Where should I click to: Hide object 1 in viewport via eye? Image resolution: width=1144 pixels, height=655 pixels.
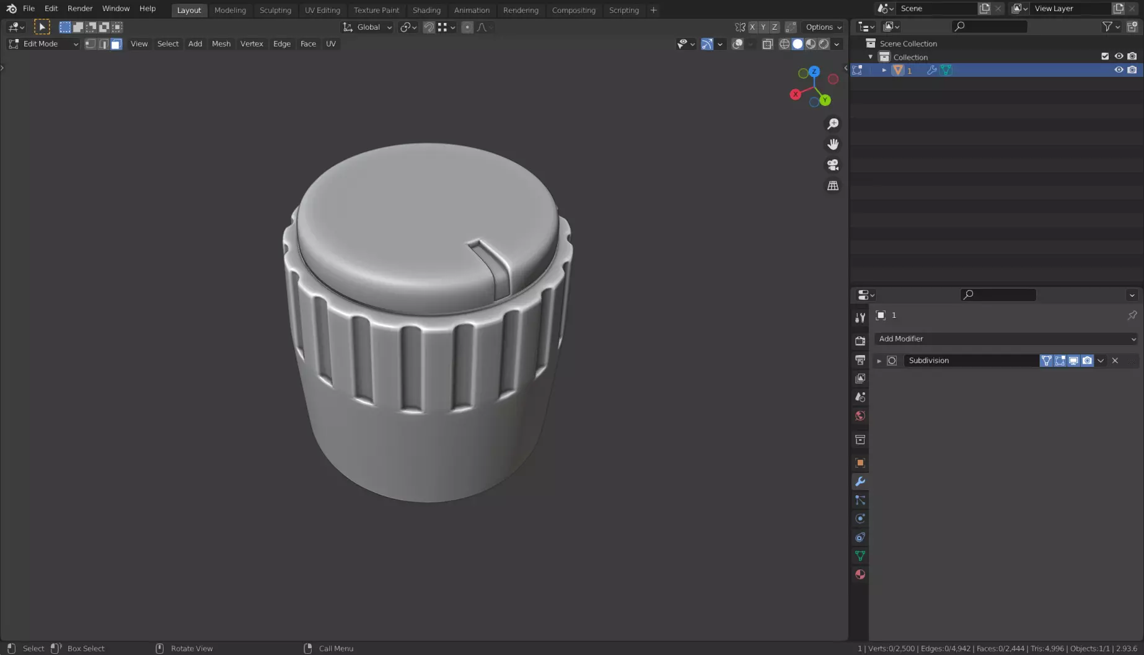(x=1119, y=70)
